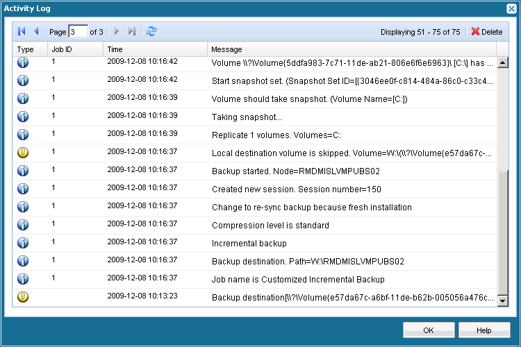Image resolution: width=521 pixels, height=347 pixels.
Task: Select 'Local destination volume is skipped' message
Action: tap(352, 153)
